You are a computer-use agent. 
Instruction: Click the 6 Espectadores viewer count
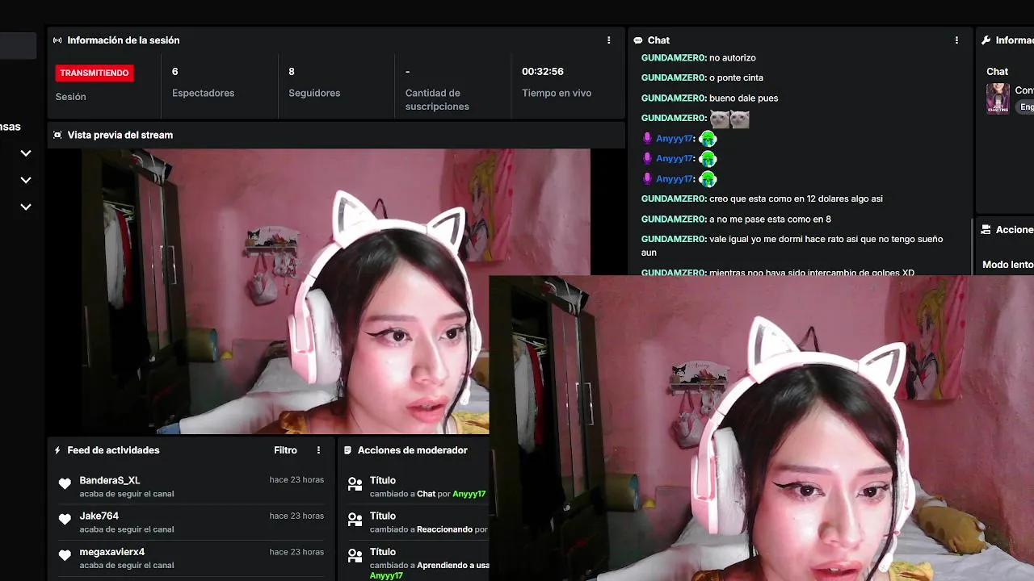[x=203, y=82]
